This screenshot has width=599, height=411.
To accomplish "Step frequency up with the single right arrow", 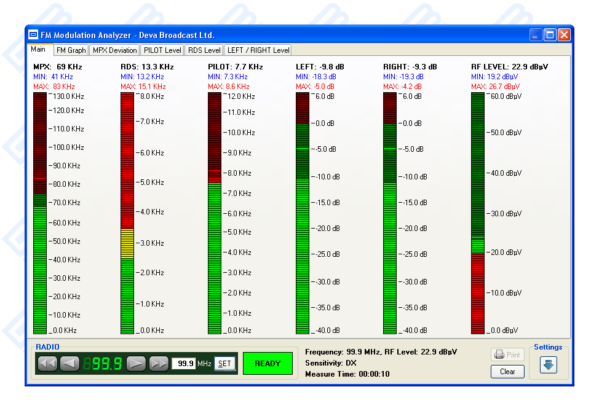I will 136,364.
